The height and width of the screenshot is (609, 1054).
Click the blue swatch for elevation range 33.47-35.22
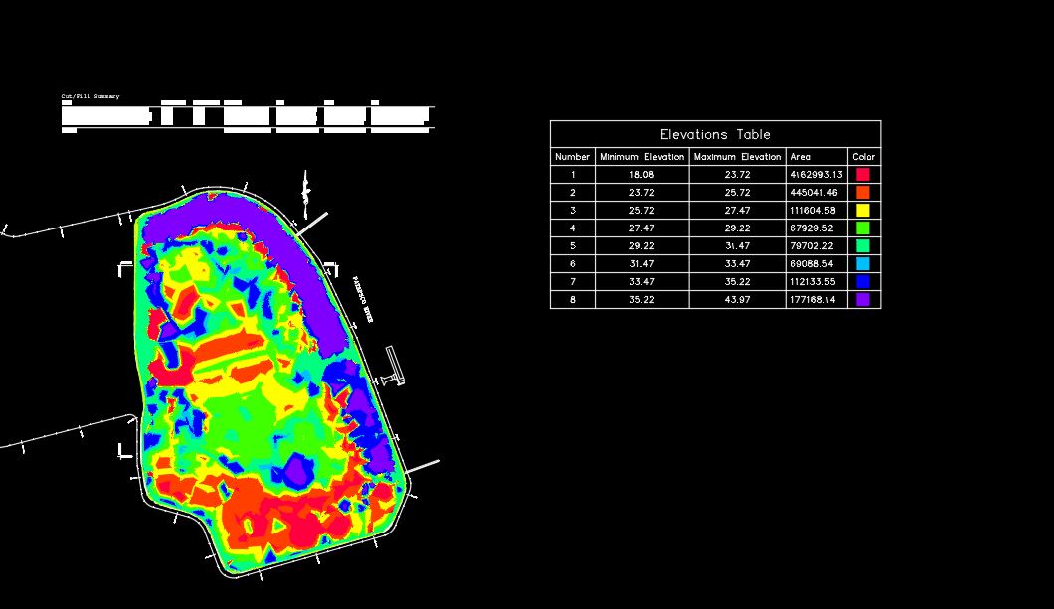tap(863, 281)
